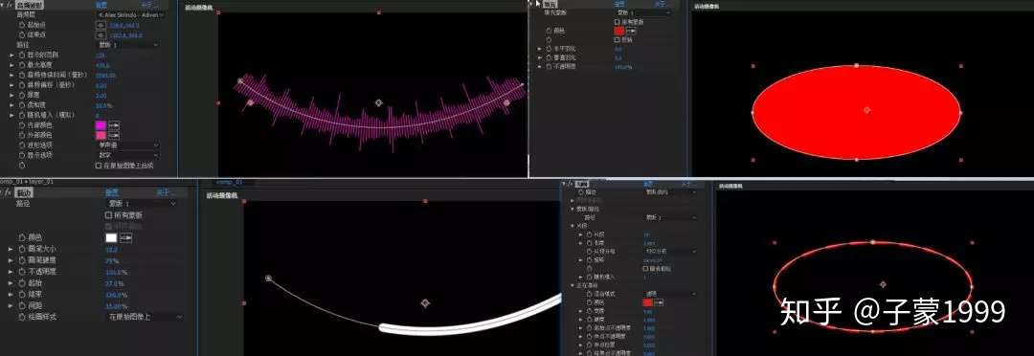Viewport: 1034px width, 356px height.
Task: Toggle stopwatch for 画笔大小 property
Action: (x=22, y=249)
